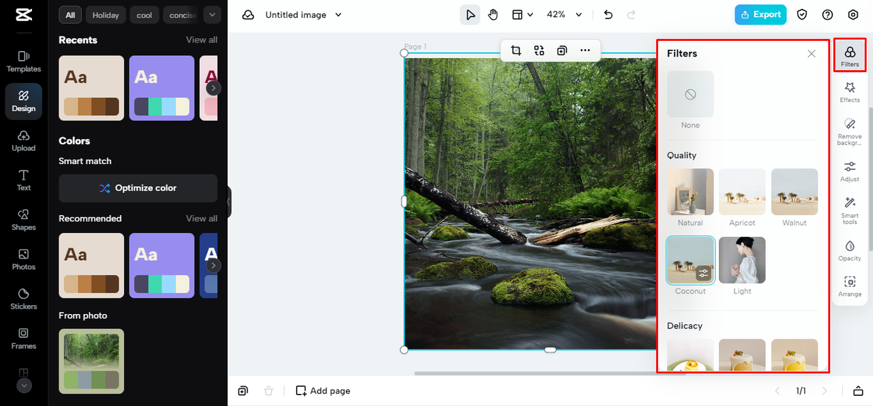Open the Templates sidebar panel

coord(24,61)
